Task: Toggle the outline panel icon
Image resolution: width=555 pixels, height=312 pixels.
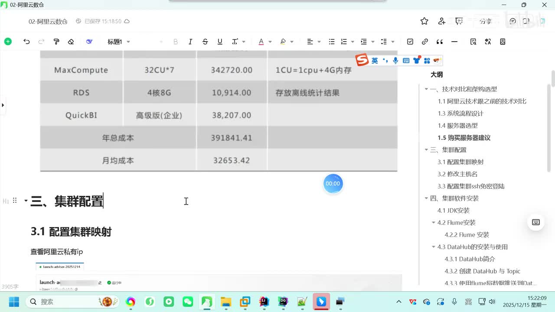Action: (503, 42)
